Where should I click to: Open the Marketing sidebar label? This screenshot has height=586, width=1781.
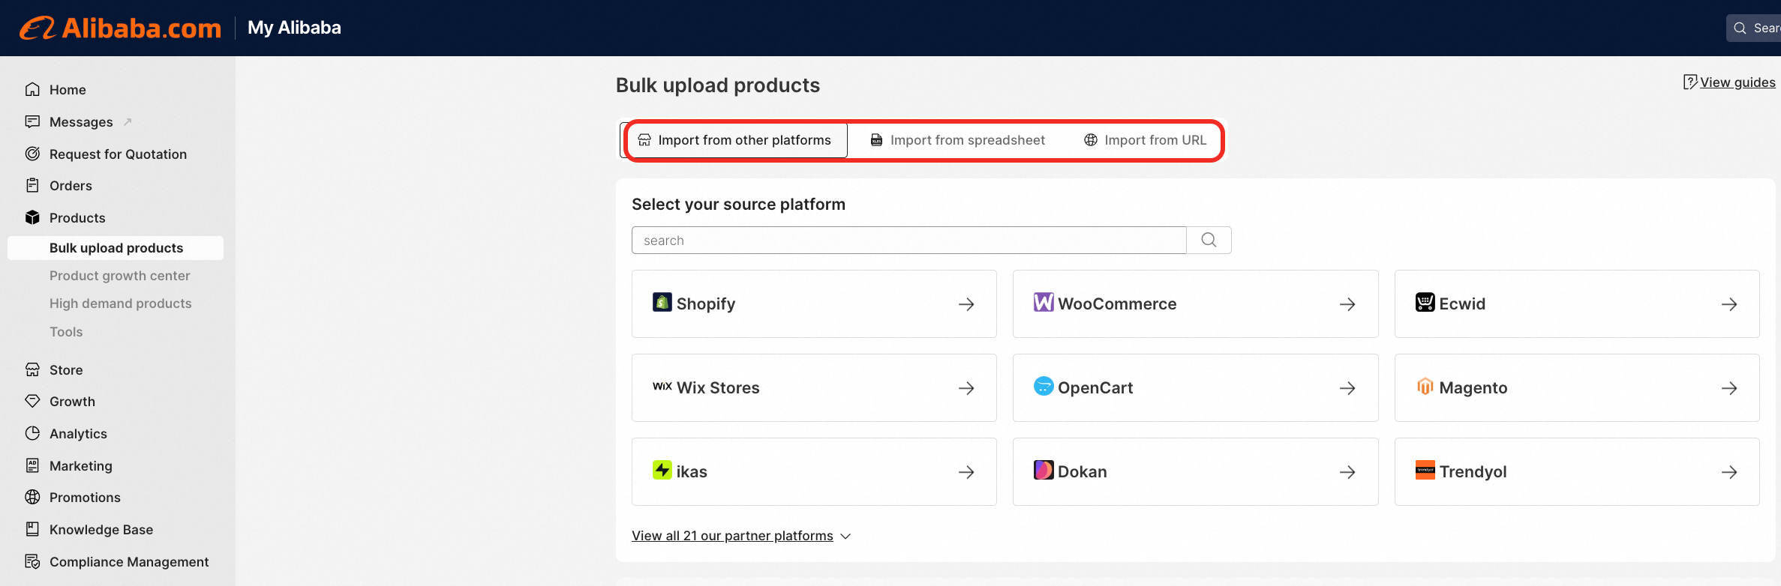(x=81, y=466)
